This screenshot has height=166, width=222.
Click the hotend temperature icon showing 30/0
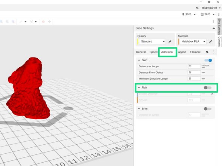pyautogui.click(x=183, y=14)
